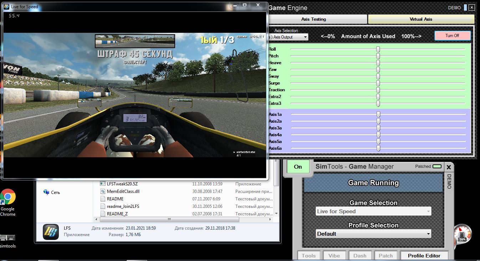Click the Explorer vertical scrollbar

coord(276,188)
